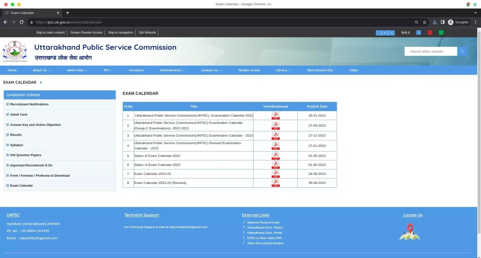481x258 pixels.
Task: Open Uttarakhand Govt. Orders link
Action: tap(265, 228)
